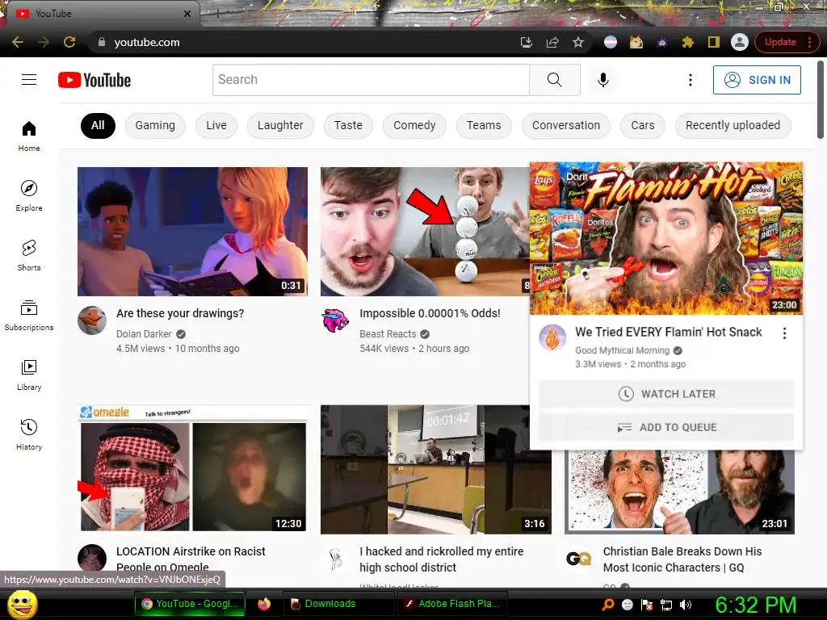The width and height of the screenshot is (827, 620).
Task: Select the Gaming filter chip
Action: (155, 125)
